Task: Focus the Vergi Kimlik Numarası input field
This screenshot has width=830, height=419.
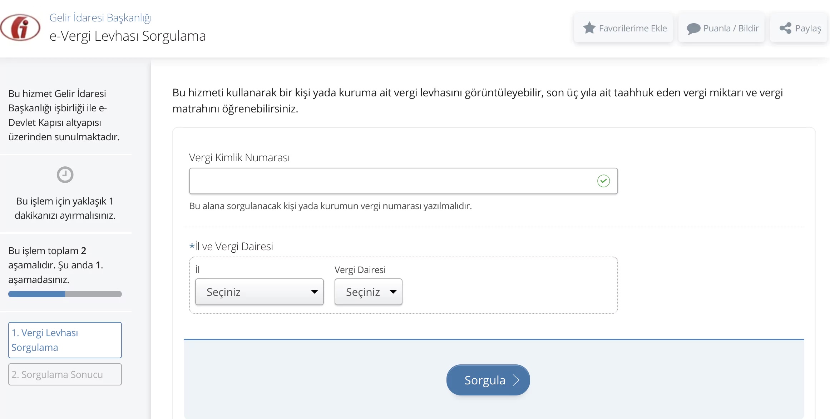Action: click(x=391, y=181)
